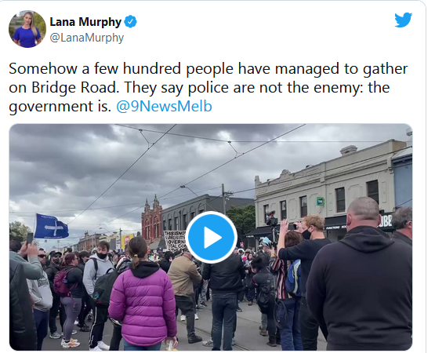Play the embedded video
435x353 pixels.
pos(211,237)
